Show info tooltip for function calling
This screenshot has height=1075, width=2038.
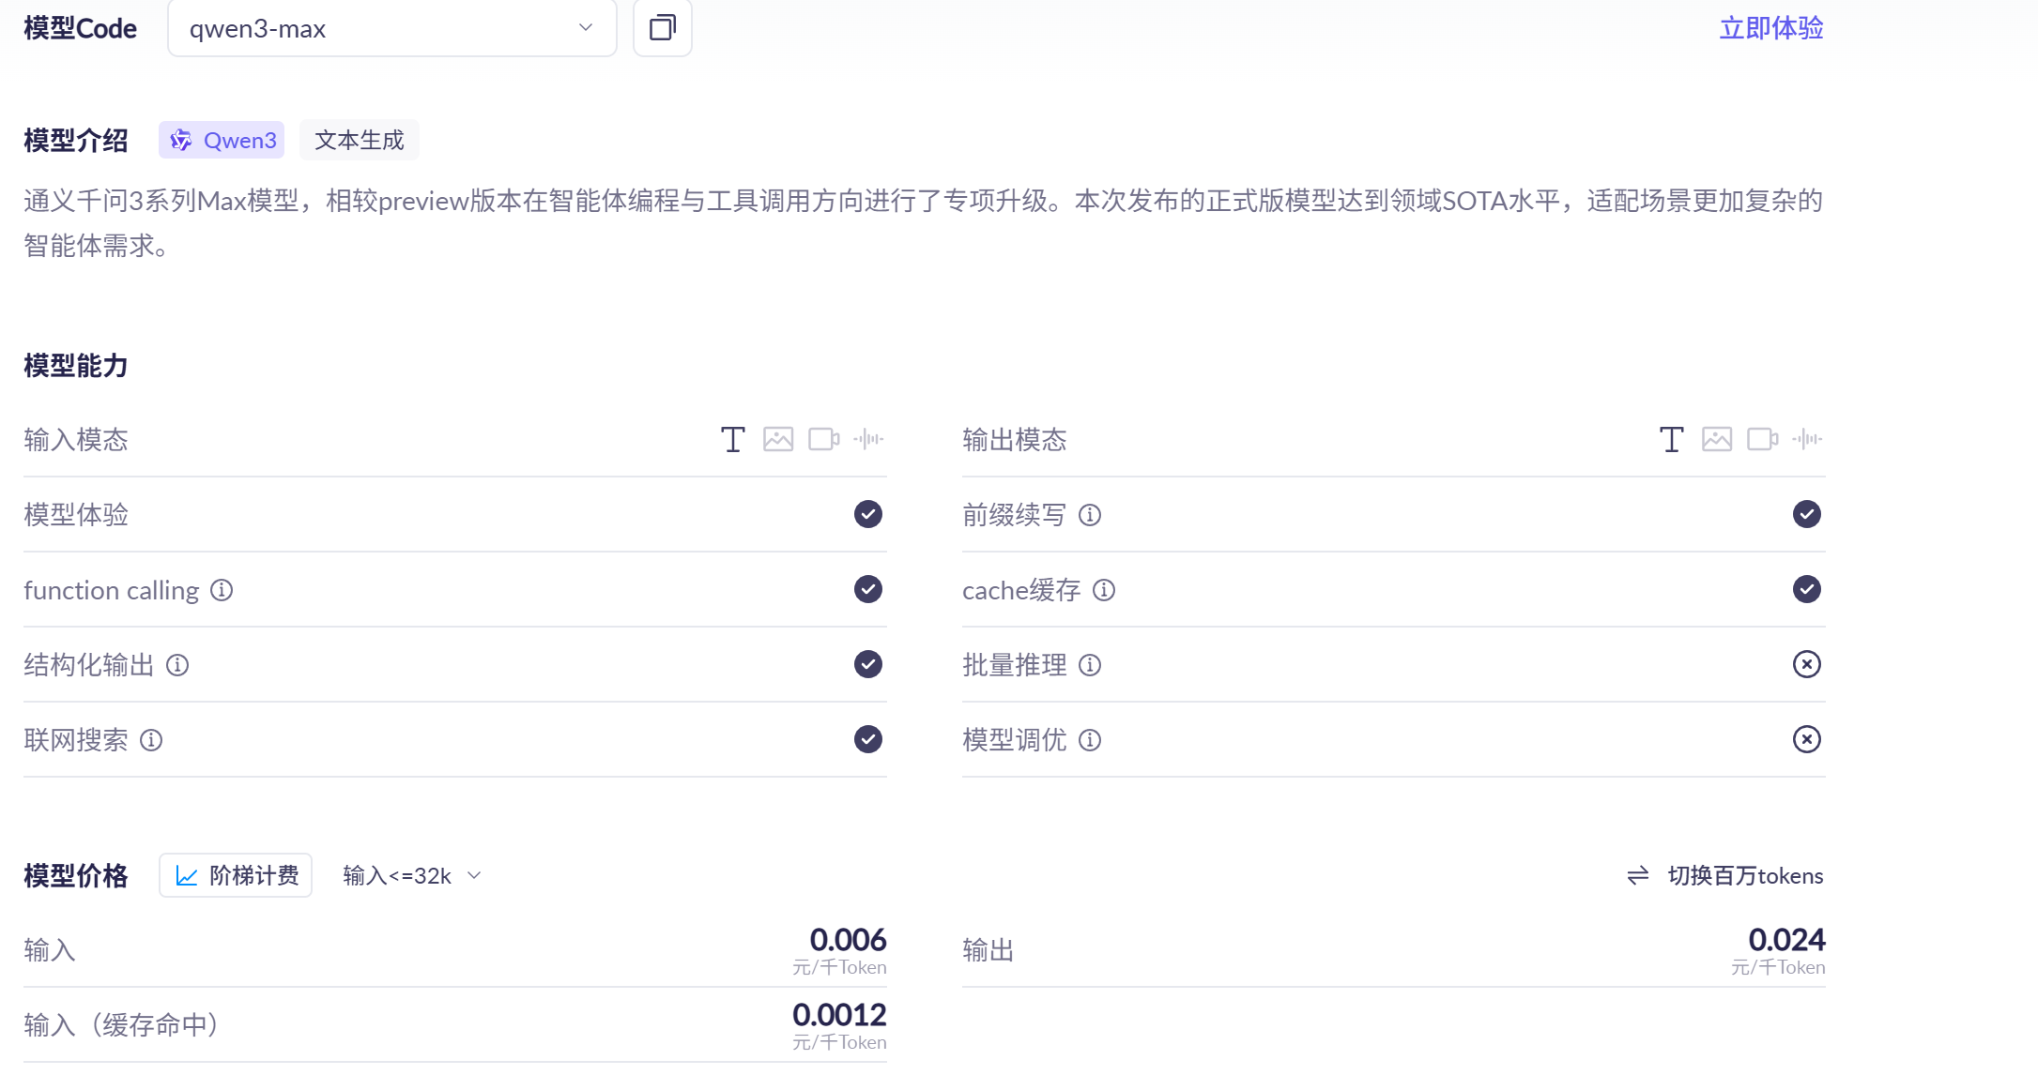pos(222,590)
